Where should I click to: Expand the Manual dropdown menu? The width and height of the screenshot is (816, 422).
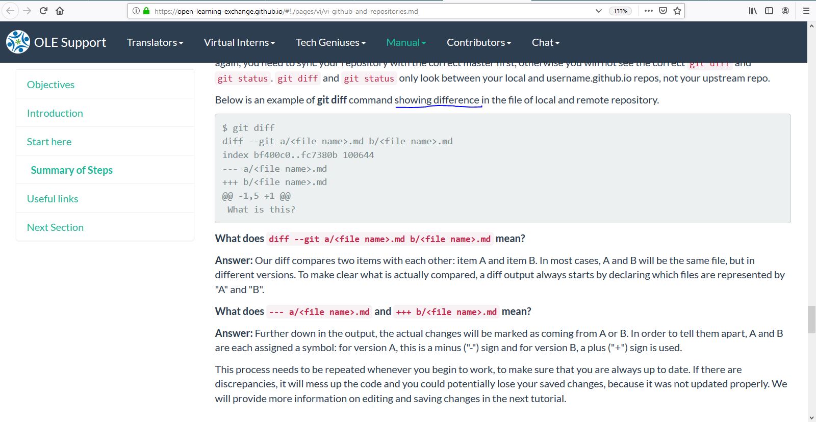pos(406,42)
